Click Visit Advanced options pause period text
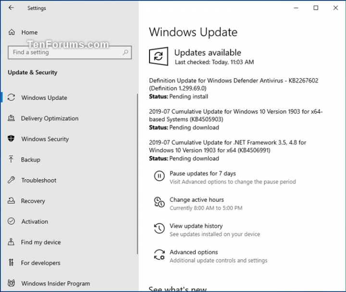 click(233, 182)
